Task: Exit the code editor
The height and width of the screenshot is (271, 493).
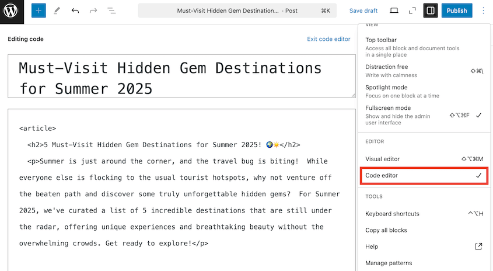Action: tap(328, 39)
